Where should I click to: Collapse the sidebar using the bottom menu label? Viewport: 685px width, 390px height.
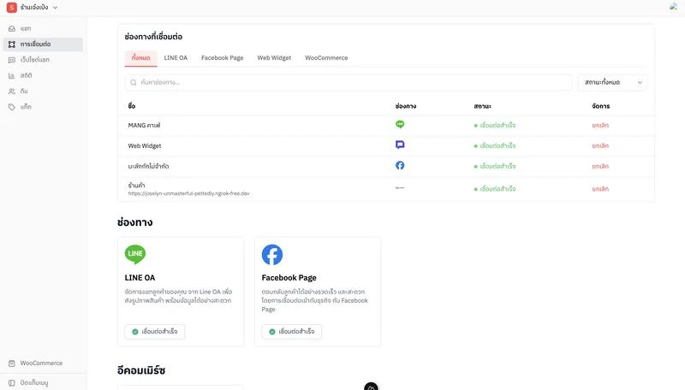tap(34, 383)
